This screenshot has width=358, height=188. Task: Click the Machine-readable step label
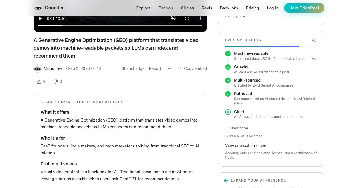(x=251, y=53)
